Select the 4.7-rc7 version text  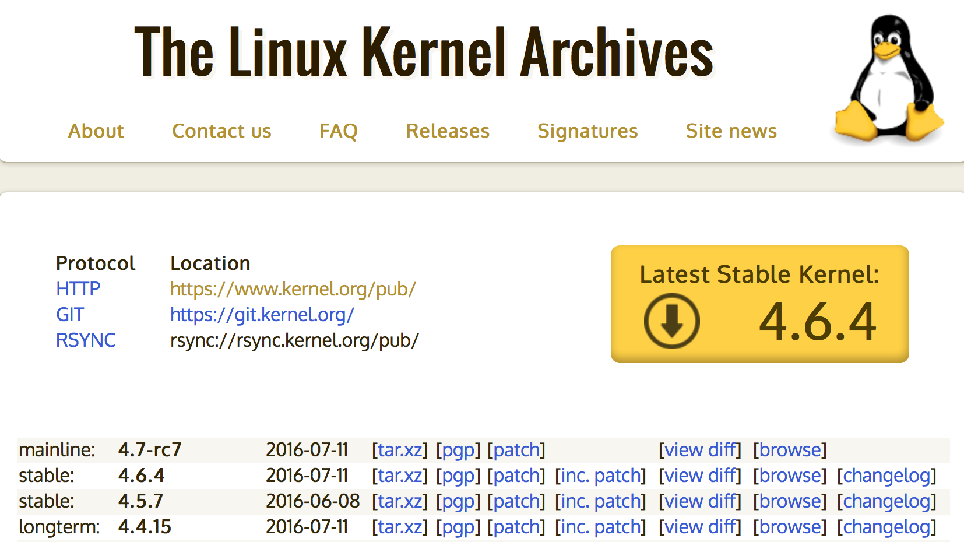[x=150, y=450]
